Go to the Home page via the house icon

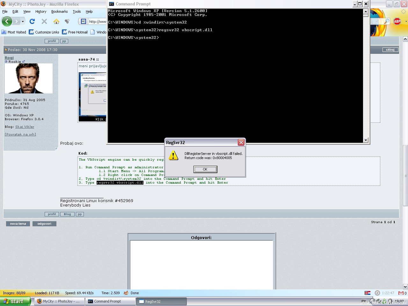tap(56, 21)
